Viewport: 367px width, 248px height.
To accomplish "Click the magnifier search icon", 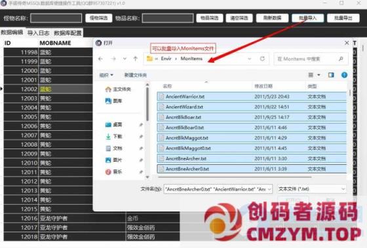I will click(341, 59).
